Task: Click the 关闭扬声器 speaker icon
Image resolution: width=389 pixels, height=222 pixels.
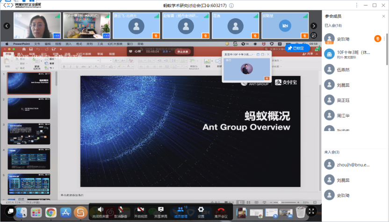Action: coord(100,209)
